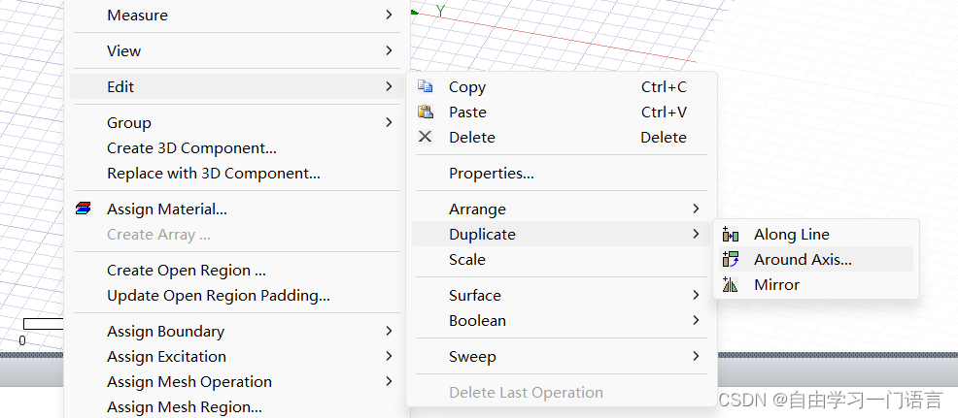Open Assign Excitation menu entry
The height and width of the screenshot is (418, 958).
[x=237, y=356]
